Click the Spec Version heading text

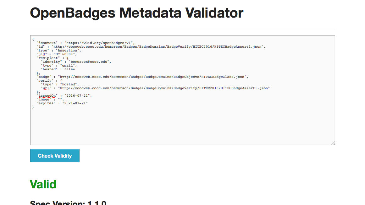point(68,203)
